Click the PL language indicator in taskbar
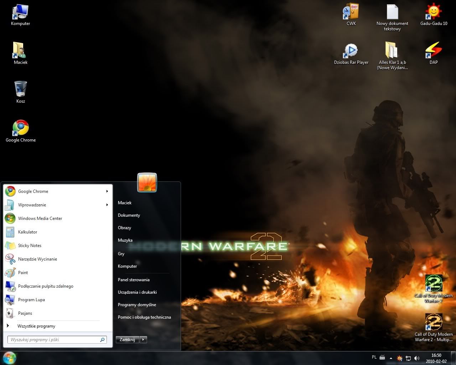Image resolution: width=456 pixels, height=365 pixels. [x=374, y=357]
